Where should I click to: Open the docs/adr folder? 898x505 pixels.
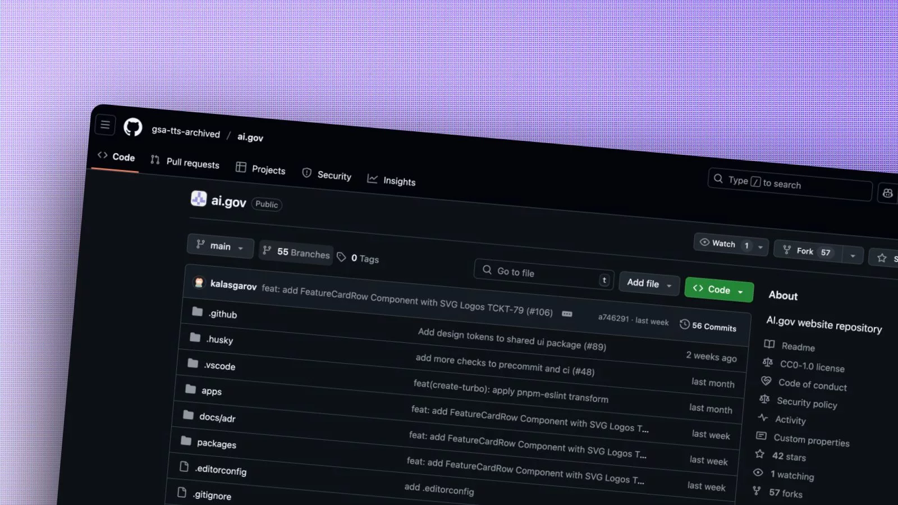[217, 417]
